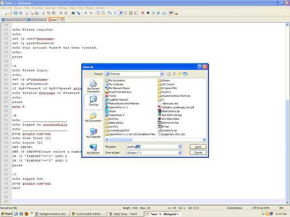Select the BF.bat file
This screenshot has width=290, height=217.
[163, 126]
